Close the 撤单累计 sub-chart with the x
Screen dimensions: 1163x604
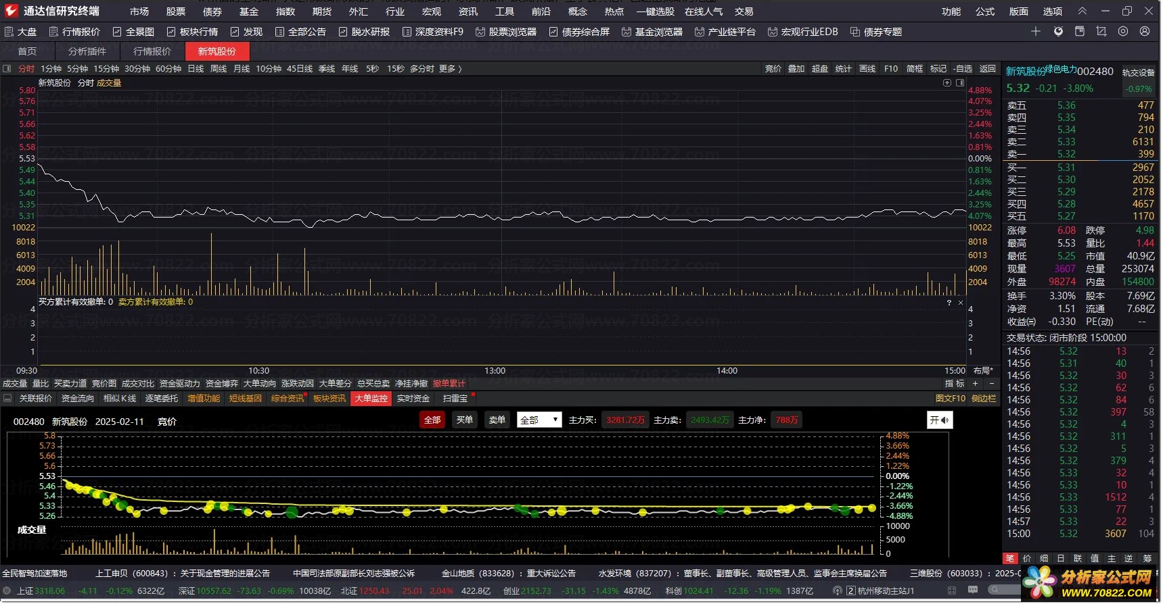[x=961, y=303]
